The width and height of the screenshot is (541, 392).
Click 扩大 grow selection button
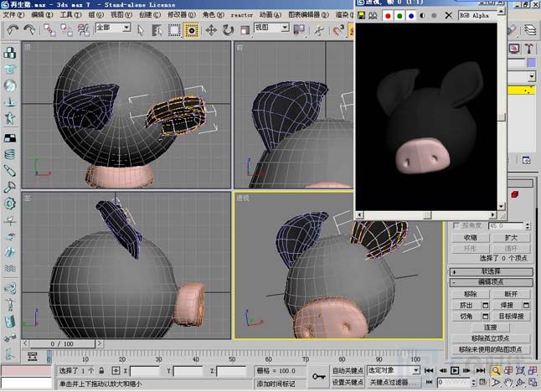click(511, 237)
